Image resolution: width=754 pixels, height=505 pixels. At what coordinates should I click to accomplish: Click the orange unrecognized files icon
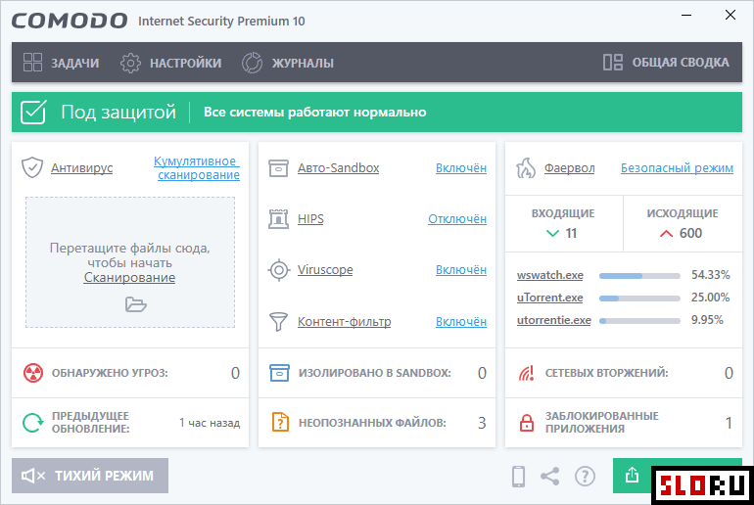click(x=280, y=423)
